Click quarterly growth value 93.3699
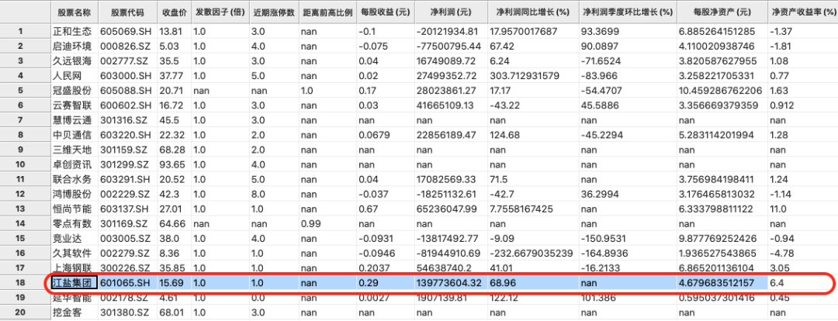Viewport: 838px width, 321px height. [628, 32]
